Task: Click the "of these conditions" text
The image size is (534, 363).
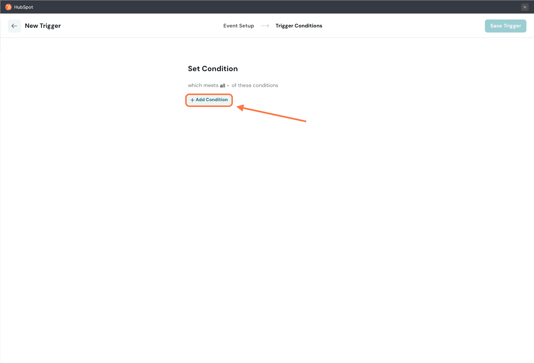Action: click(x=255, y=86)
